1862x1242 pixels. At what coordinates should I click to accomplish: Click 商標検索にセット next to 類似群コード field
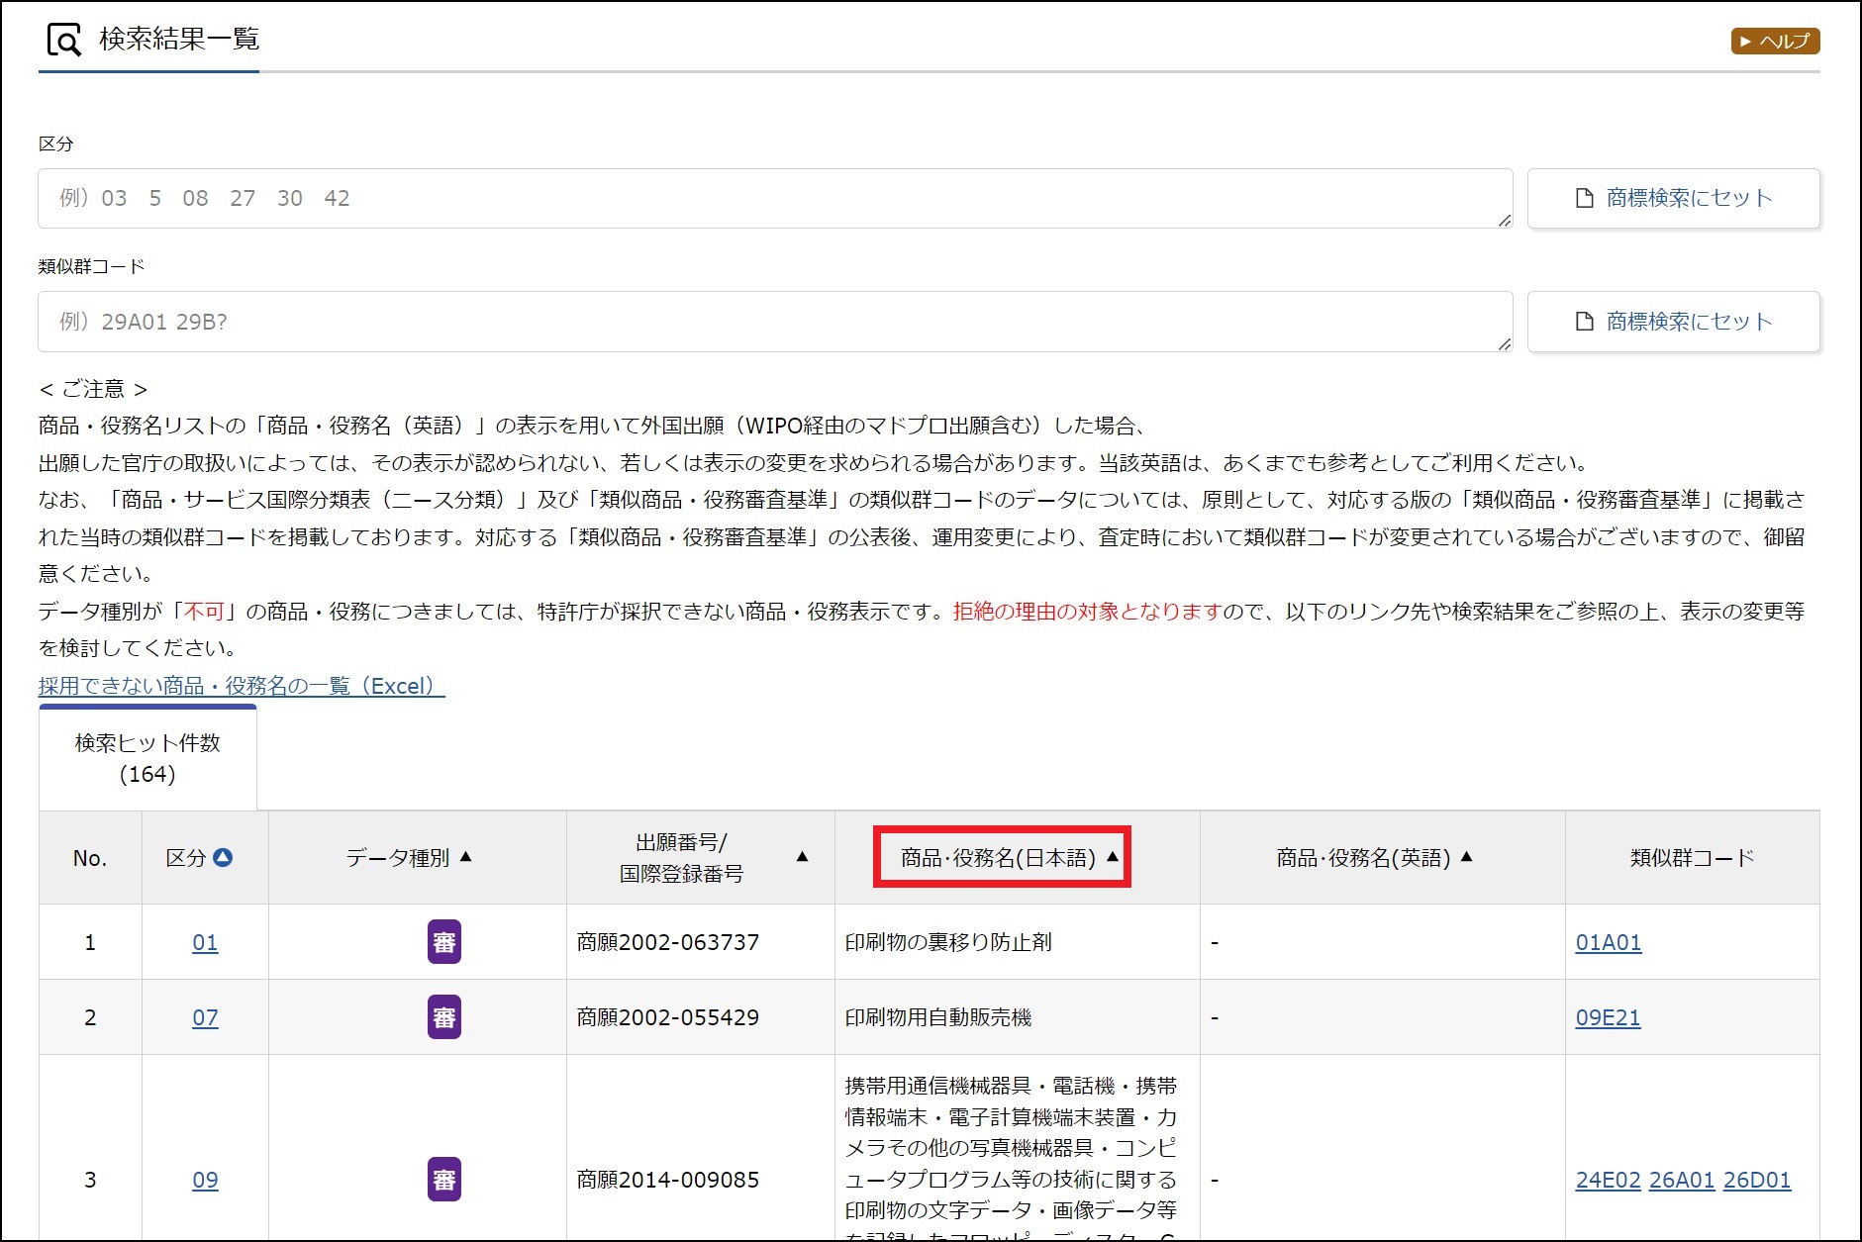[1673, 322]
